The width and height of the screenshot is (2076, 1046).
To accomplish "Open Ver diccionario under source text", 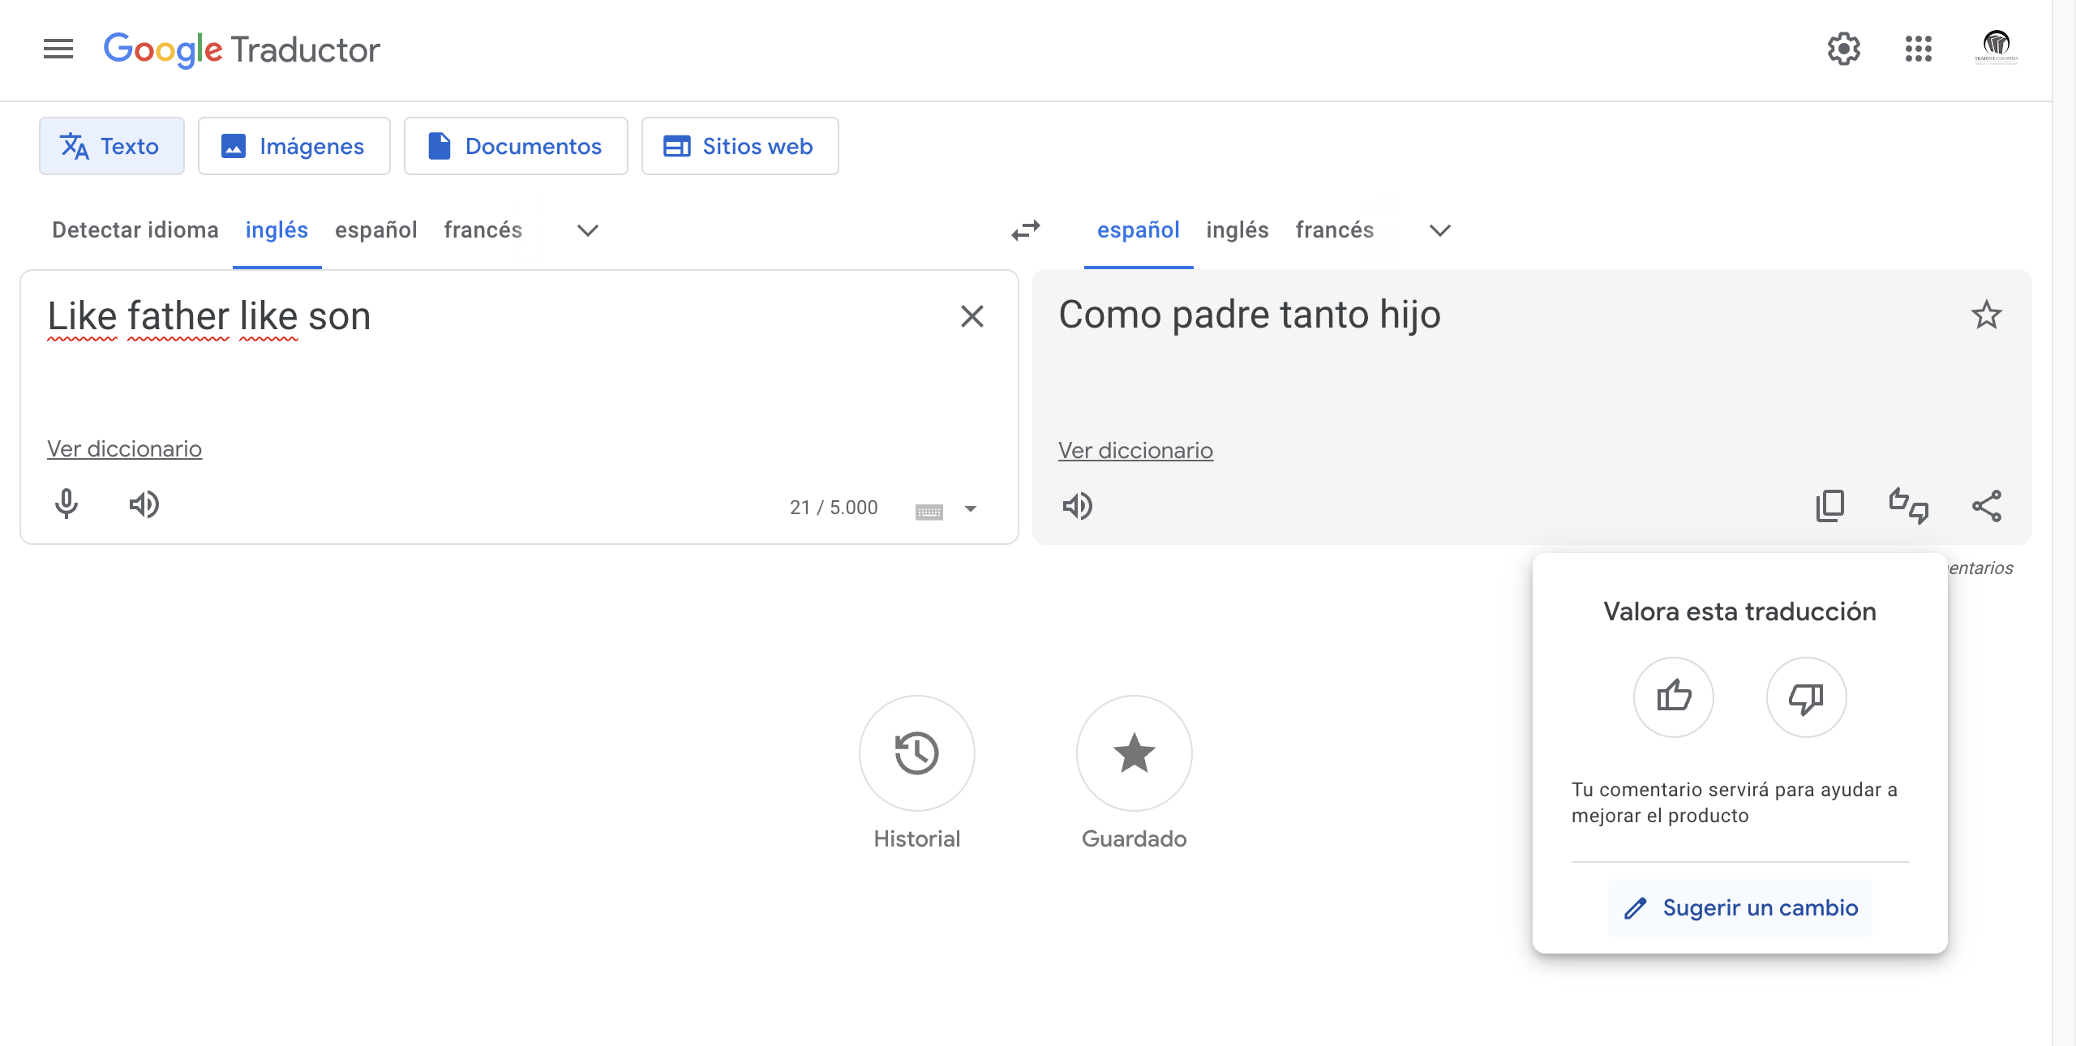I will pyautogui.click(x=124, y=449).
